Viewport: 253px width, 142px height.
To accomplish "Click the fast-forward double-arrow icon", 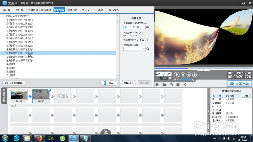I will [170, 78].
